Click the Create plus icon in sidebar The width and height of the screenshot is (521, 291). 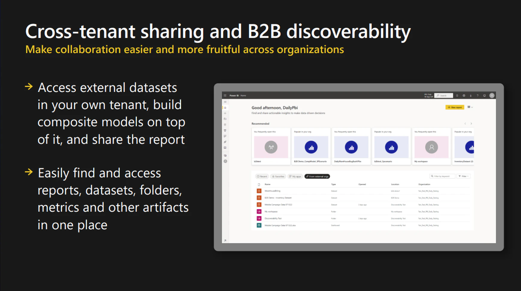[x=225, y=113]
